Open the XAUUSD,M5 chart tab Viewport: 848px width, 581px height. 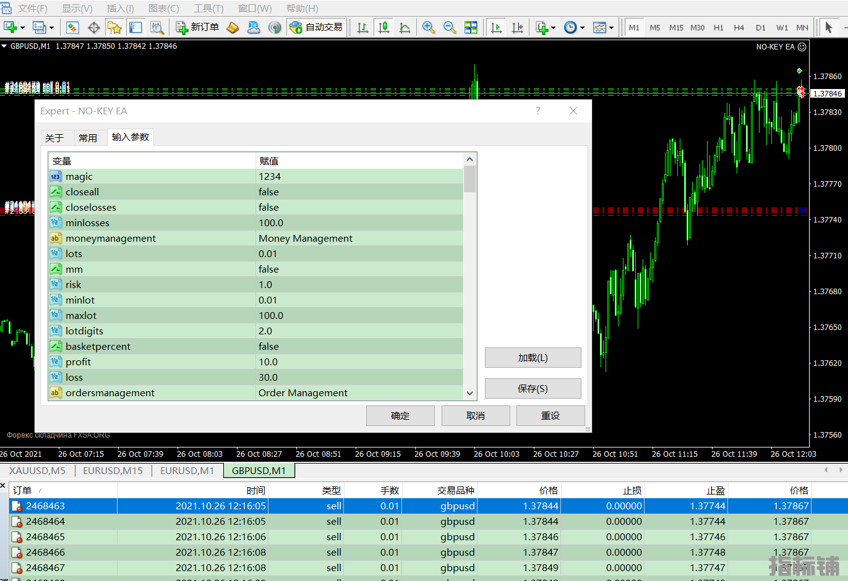(x=37, y=470)
